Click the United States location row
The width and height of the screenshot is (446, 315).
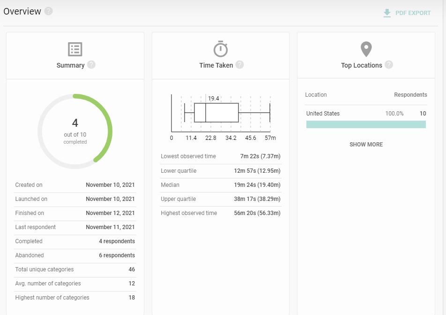pos(366,114)
